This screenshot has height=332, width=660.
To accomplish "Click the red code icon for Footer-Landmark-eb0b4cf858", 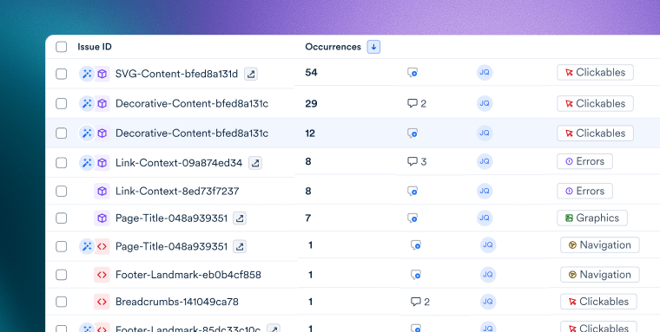I will tap(102, 275).
